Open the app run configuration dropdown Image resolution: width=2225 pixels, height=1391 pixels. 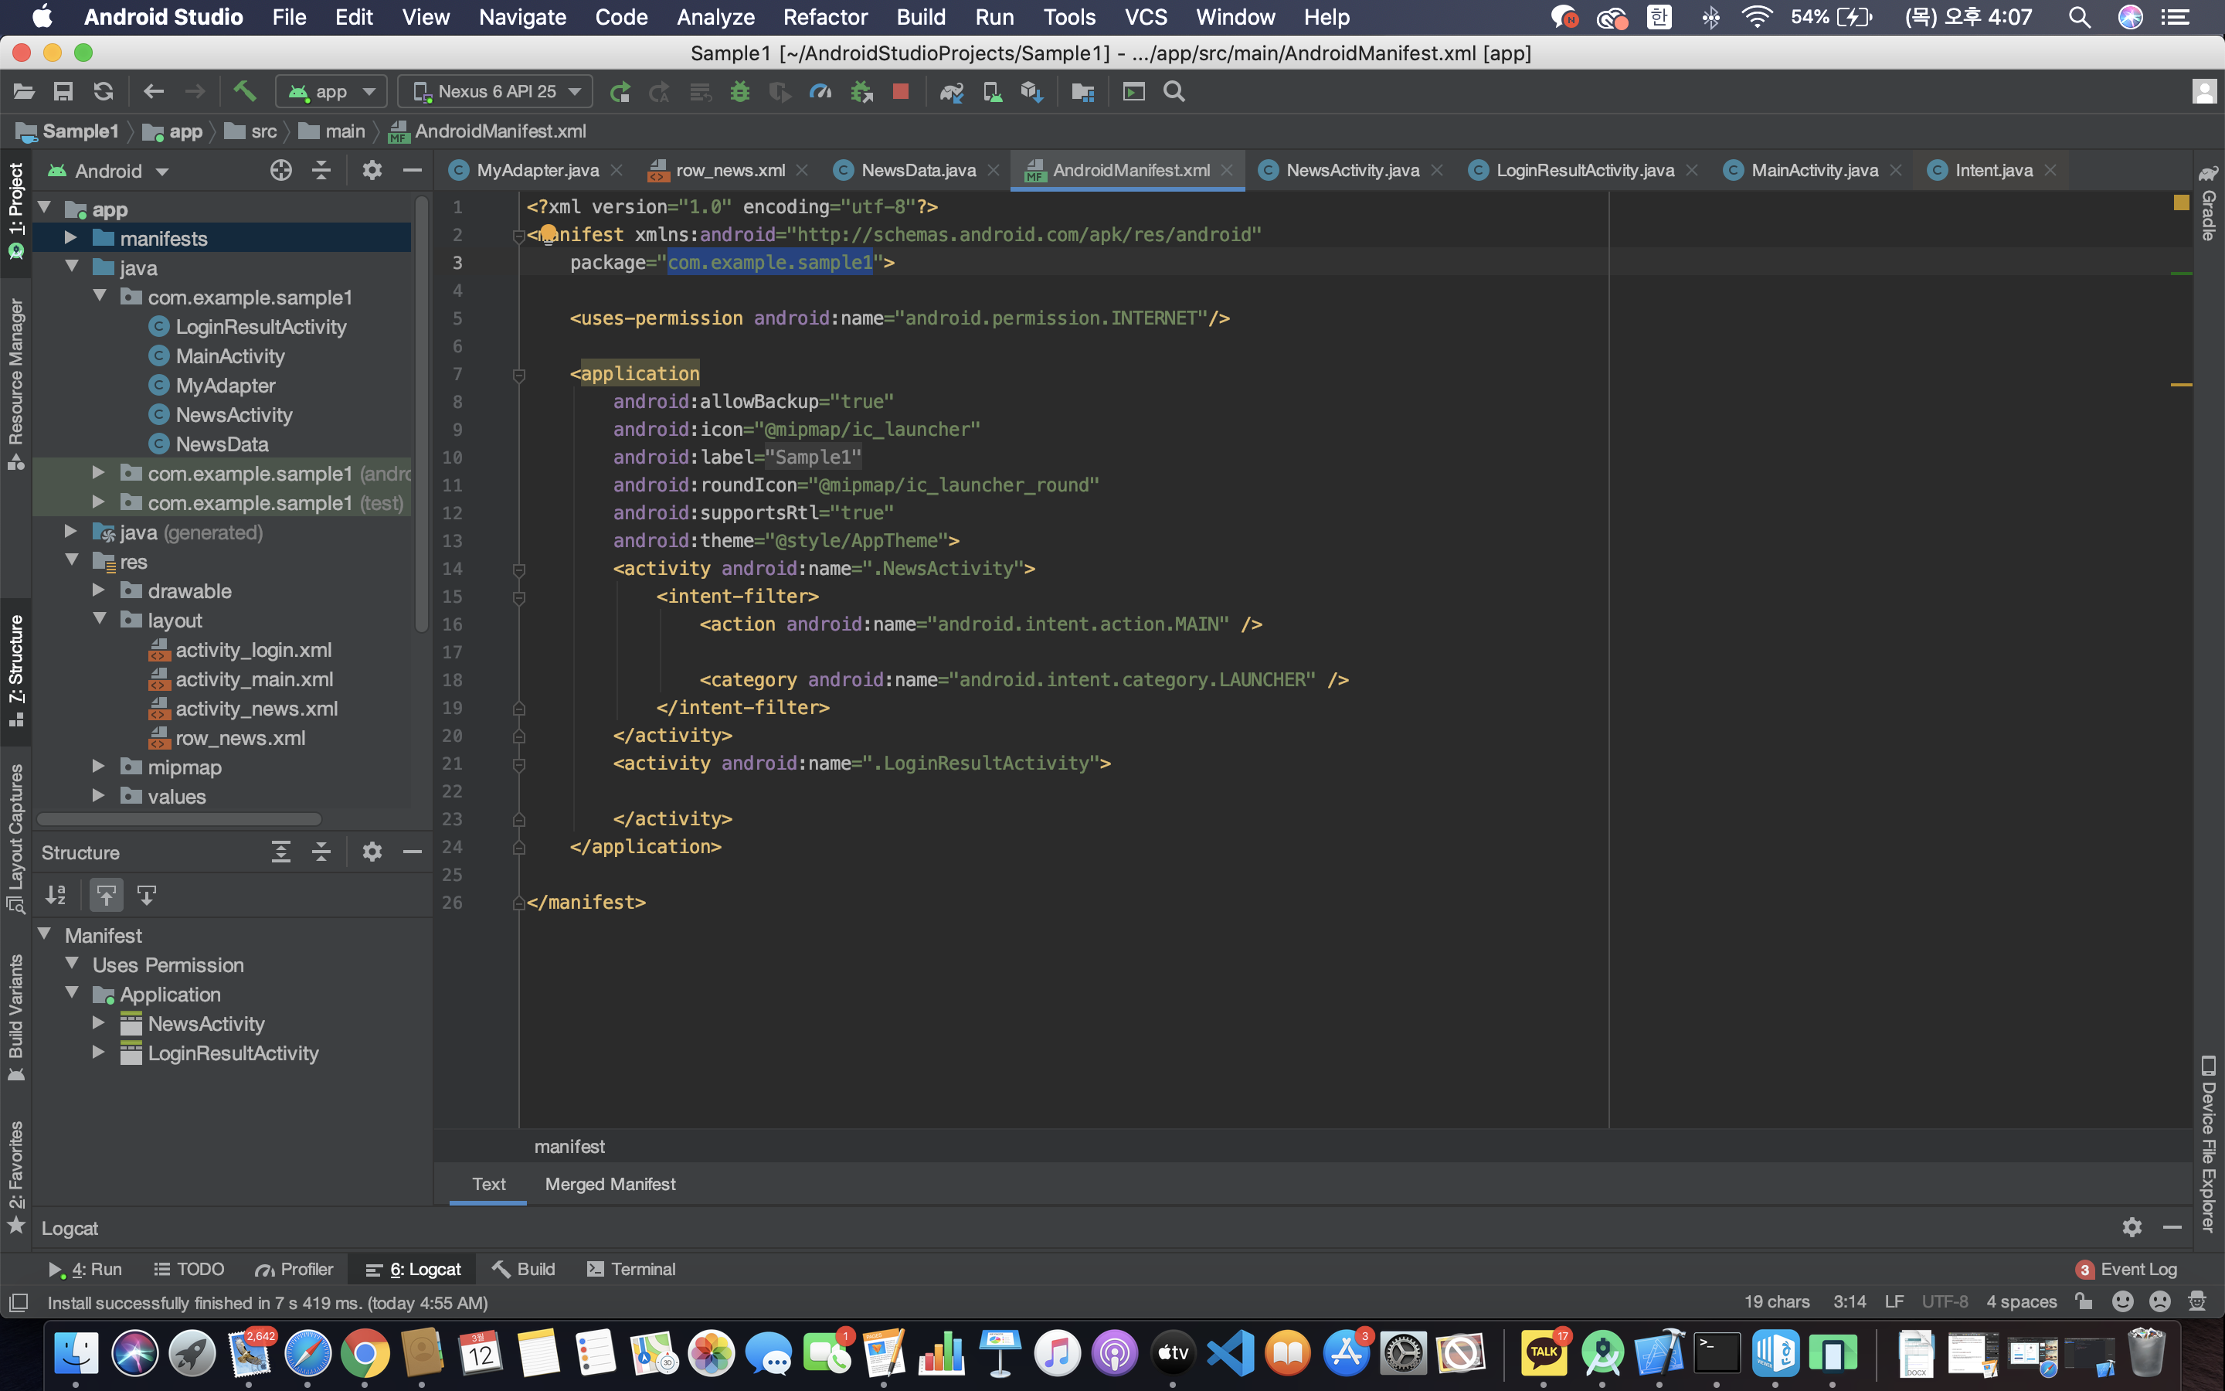tap(332, 91)
